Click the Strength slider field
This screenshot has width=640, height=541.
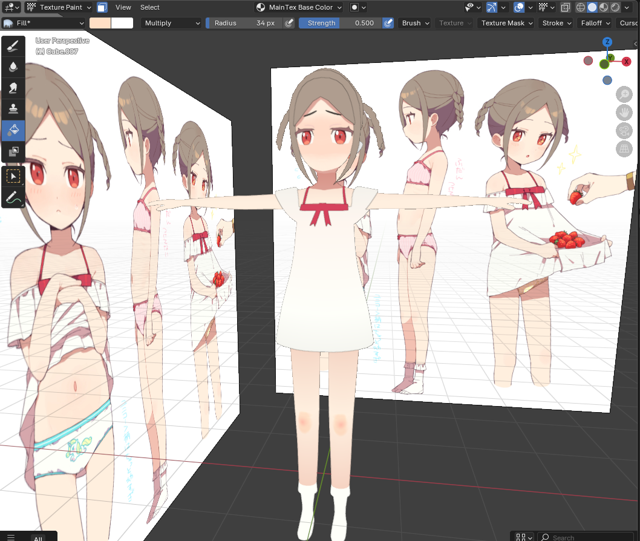tap(340, 23)
